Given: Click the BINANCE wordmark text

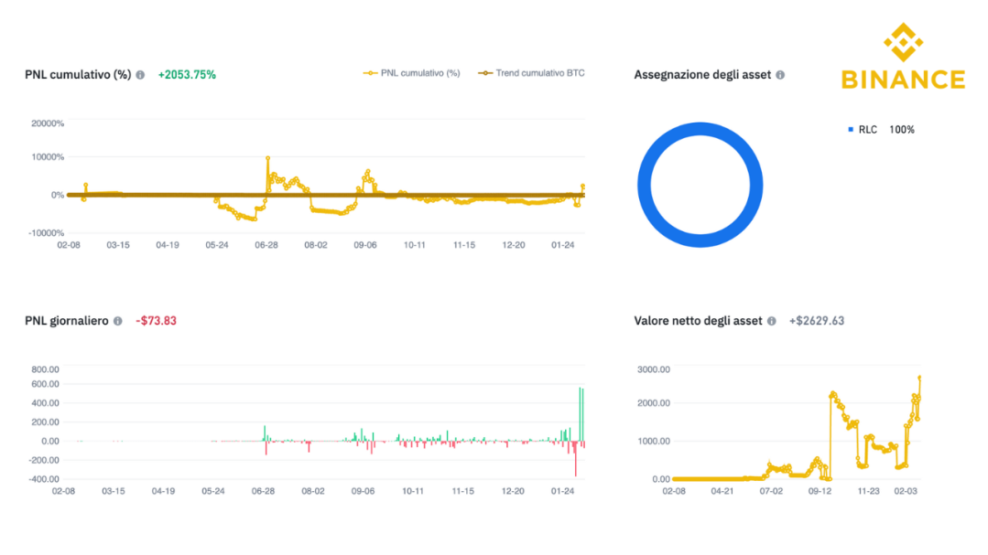Looking at the screenshot, I should [x=903, y=80].
